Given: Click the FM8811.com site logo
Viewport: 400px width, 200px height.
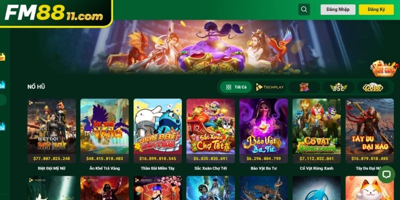Looking at the screenshot, I should [54, 13].
